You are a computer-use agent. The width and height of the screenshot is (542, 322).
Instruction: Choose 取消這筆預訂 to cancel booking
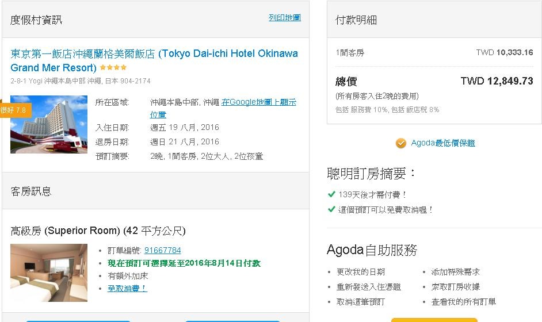pos(361,302)
